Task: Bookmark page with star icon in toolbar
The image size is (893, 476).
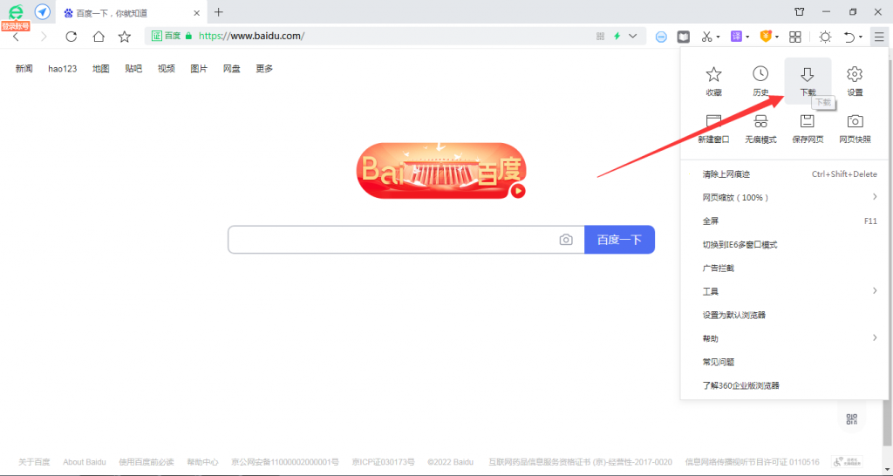Action: (x=125, y=37)
